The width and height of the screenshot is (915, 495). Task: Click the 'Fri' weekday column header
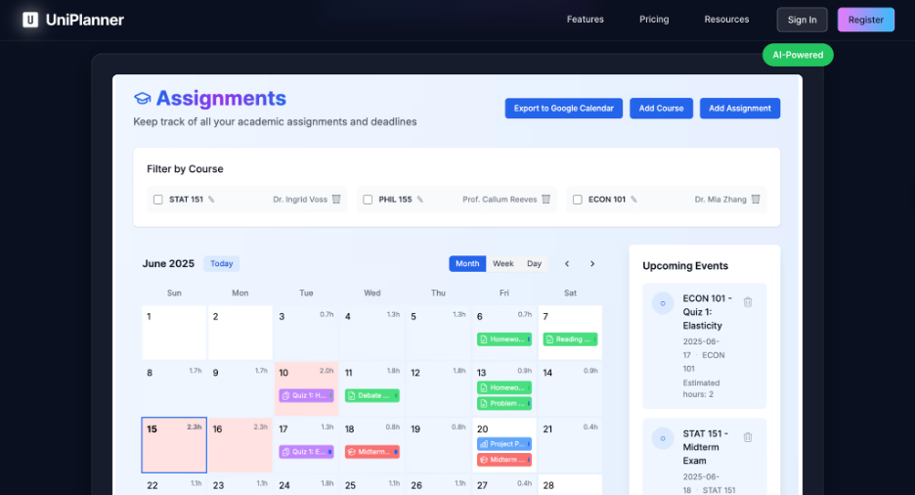(x=504, y=293)
